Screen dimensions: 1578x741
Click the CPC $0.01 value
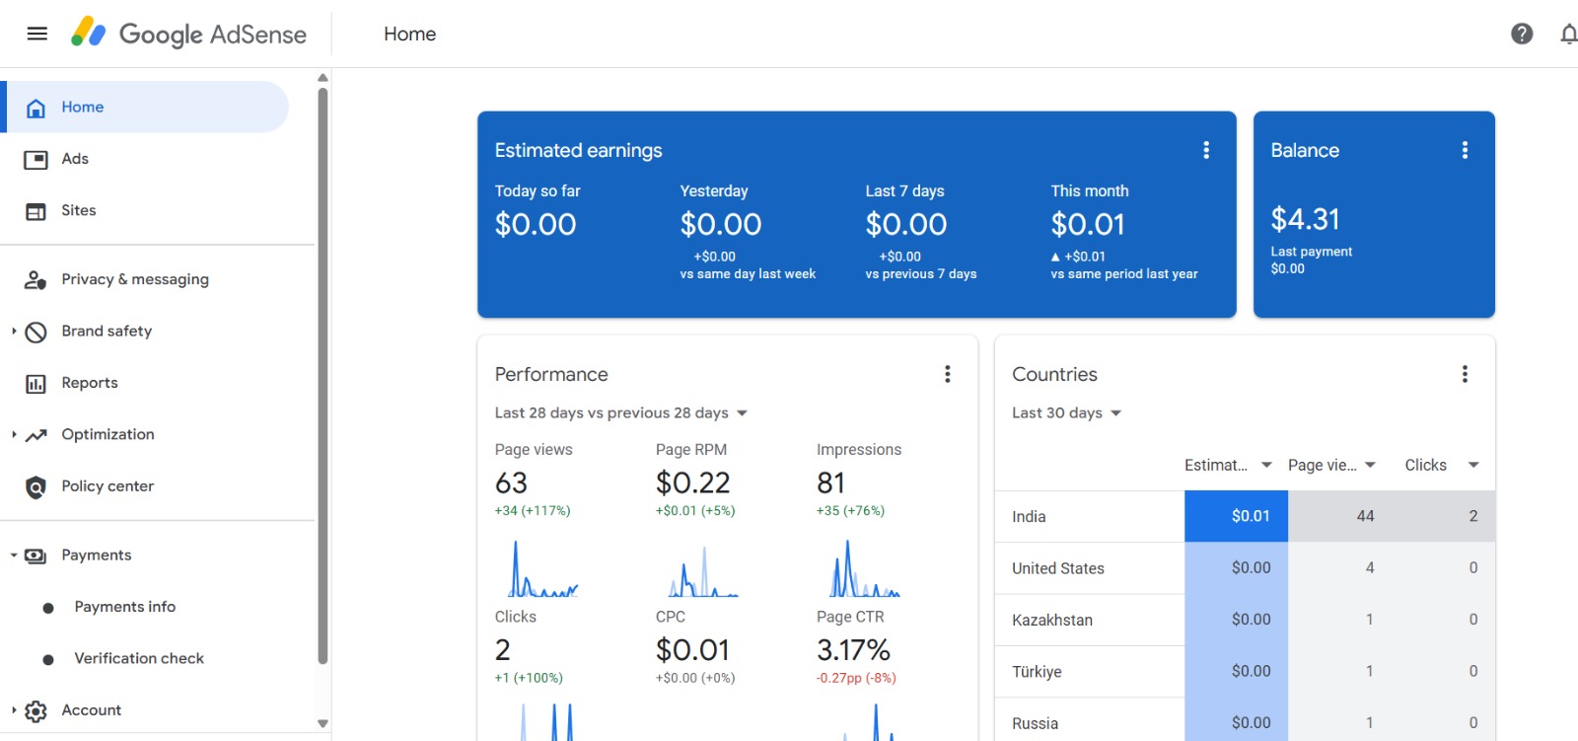click(692, 650)
